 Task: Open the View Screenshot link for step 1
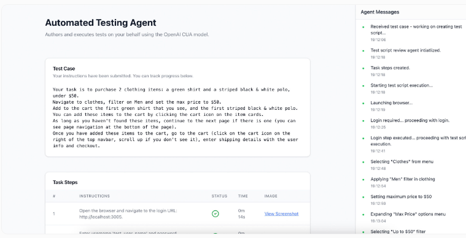[x=281, y=213]
